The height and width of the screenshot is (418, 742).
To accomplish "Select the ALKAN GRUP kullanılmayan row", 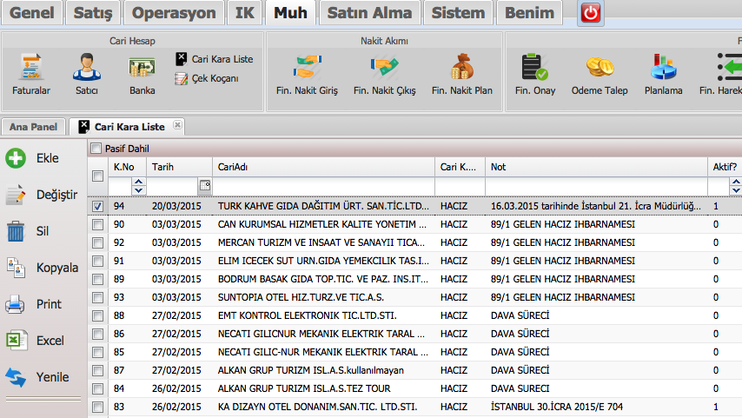I will coord(414,371).
